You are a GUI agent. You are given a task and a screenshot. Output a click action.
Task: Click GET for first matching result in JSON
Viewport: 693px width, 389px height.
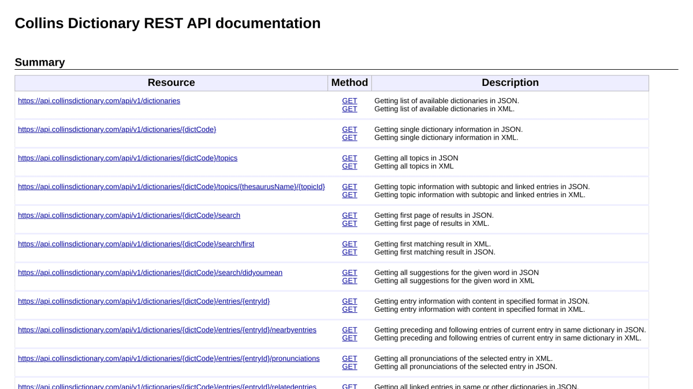click(x=349, y=252)
